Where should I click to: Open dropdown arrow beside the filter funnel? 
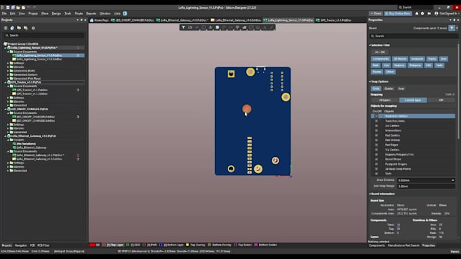(x=457, y=28)
